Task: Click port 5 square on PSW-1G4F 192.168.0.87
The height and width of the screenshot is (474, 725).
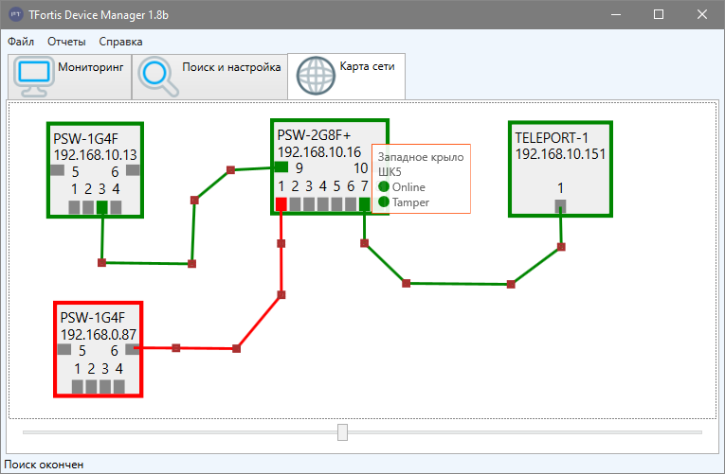Action: (x=64, y=349)
